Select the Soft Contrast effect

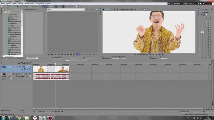pyautogui.click(x=14, y=27)
